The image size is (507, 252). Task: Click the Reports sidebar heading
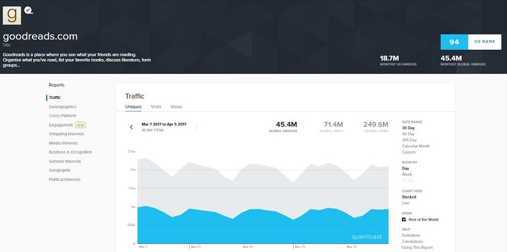(x=57, y=85)
